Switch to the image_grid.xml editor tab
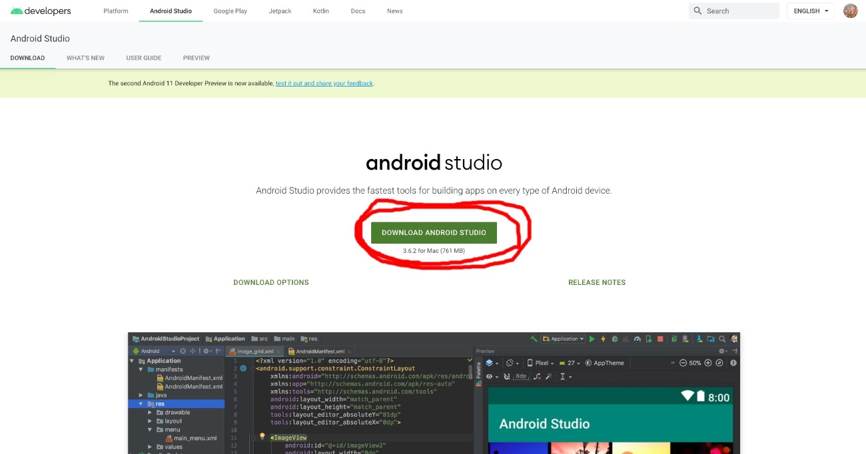The image size is (866, 454). point(256,351)
